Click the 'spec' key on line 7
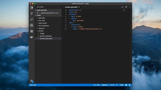Viewport: 161px width, 90px height. point(71,22)
